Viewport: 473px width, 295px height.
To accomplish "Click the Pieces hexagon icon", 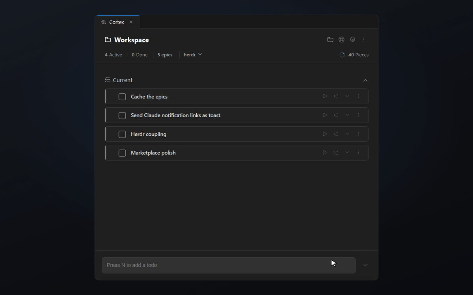I will pos(342,55).
